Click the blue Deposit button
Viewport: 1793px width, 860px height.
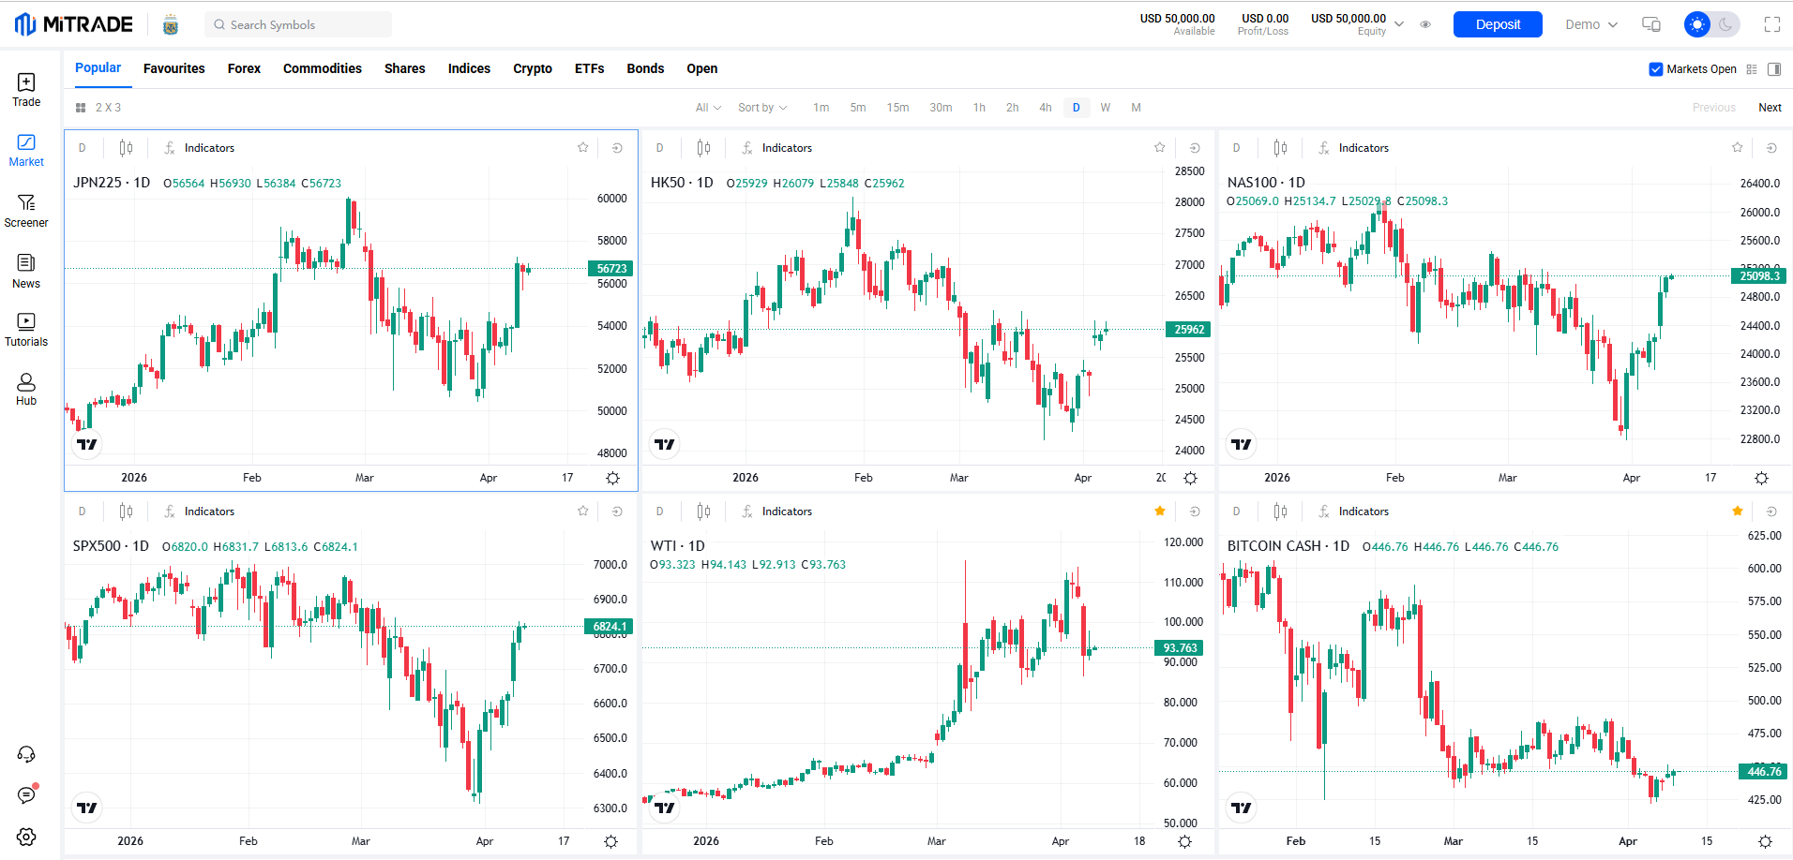1497,25
